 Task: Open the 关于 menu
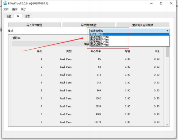[24, 9]
